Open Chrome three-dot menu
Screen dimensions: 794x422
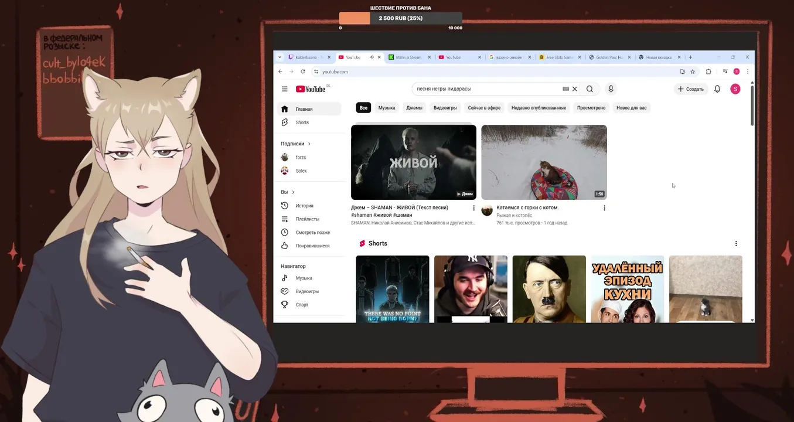748,72
